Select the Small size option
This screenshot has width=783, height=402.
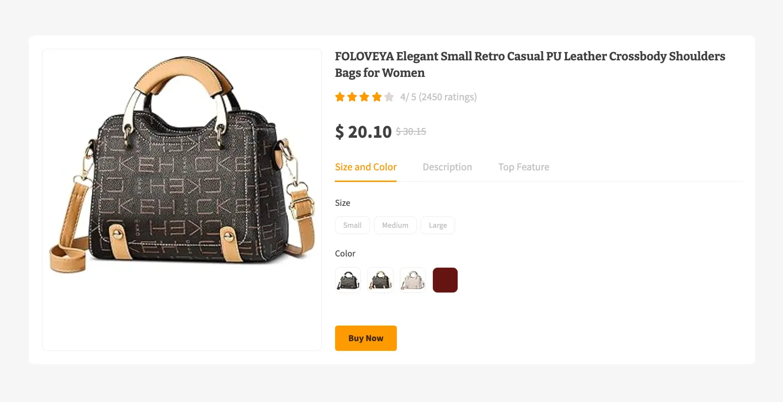pyautogui.click(x=352, y=225)
